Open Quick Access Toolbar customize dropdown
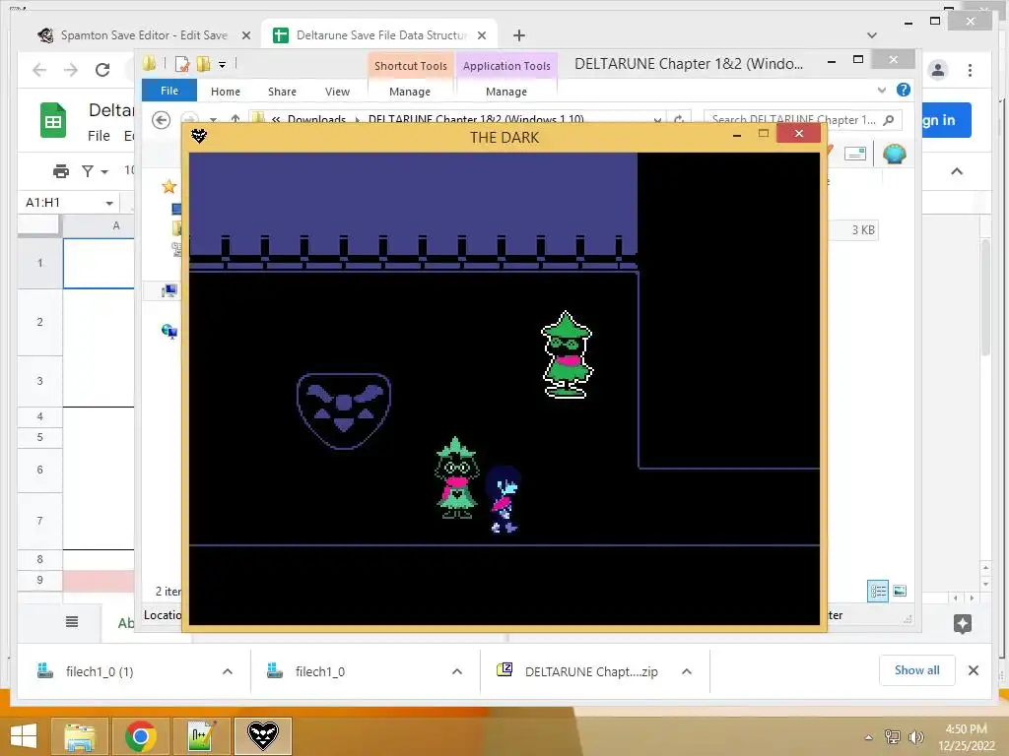 222,64
